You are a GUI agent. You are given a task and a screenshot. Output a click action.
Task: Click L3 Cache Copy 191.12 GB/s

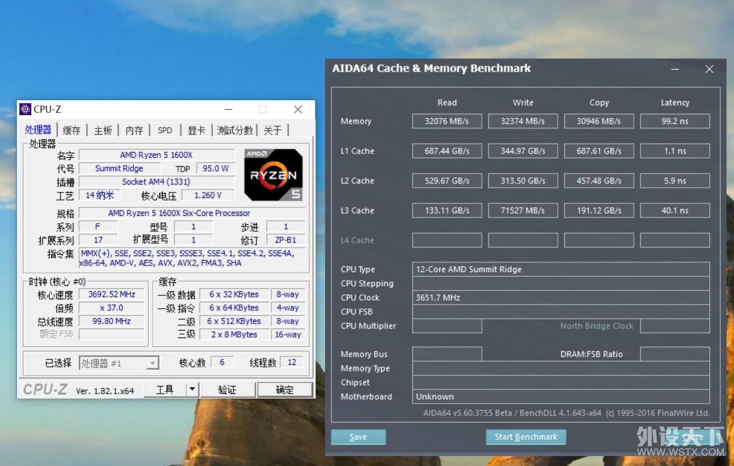[599, 210]
